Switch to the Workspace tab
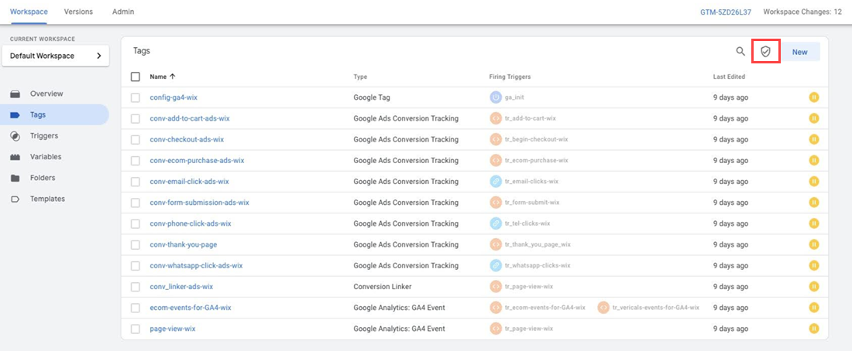This screenshot has width=852, height=351. 29,12
